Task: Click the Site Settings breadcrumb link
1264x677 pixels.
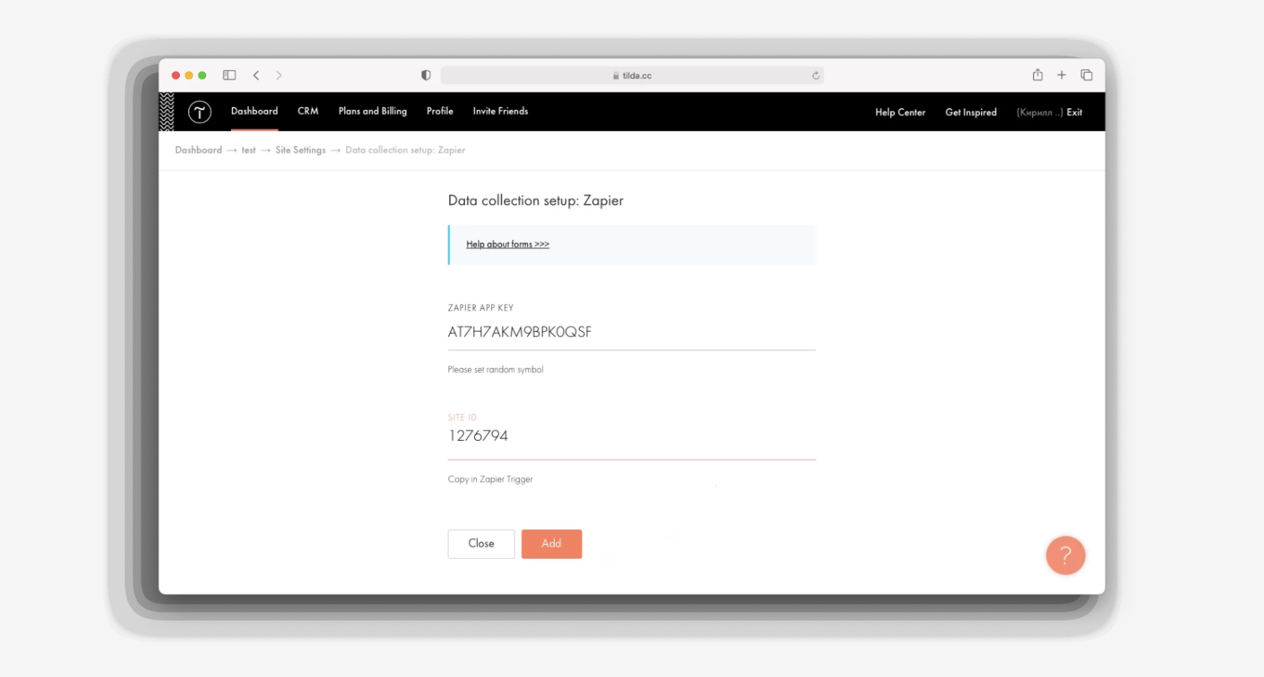Action: 300,150
